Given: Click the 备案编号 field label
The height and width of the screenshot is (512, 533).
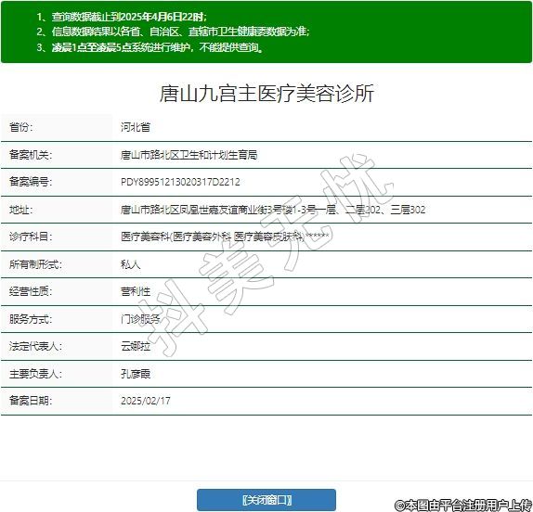Looking at the screenshot, I should (31, 182).
